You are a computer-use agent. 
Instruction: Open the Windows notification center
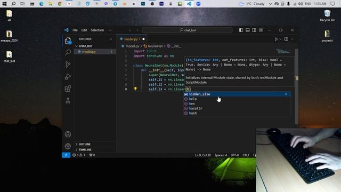332,4
